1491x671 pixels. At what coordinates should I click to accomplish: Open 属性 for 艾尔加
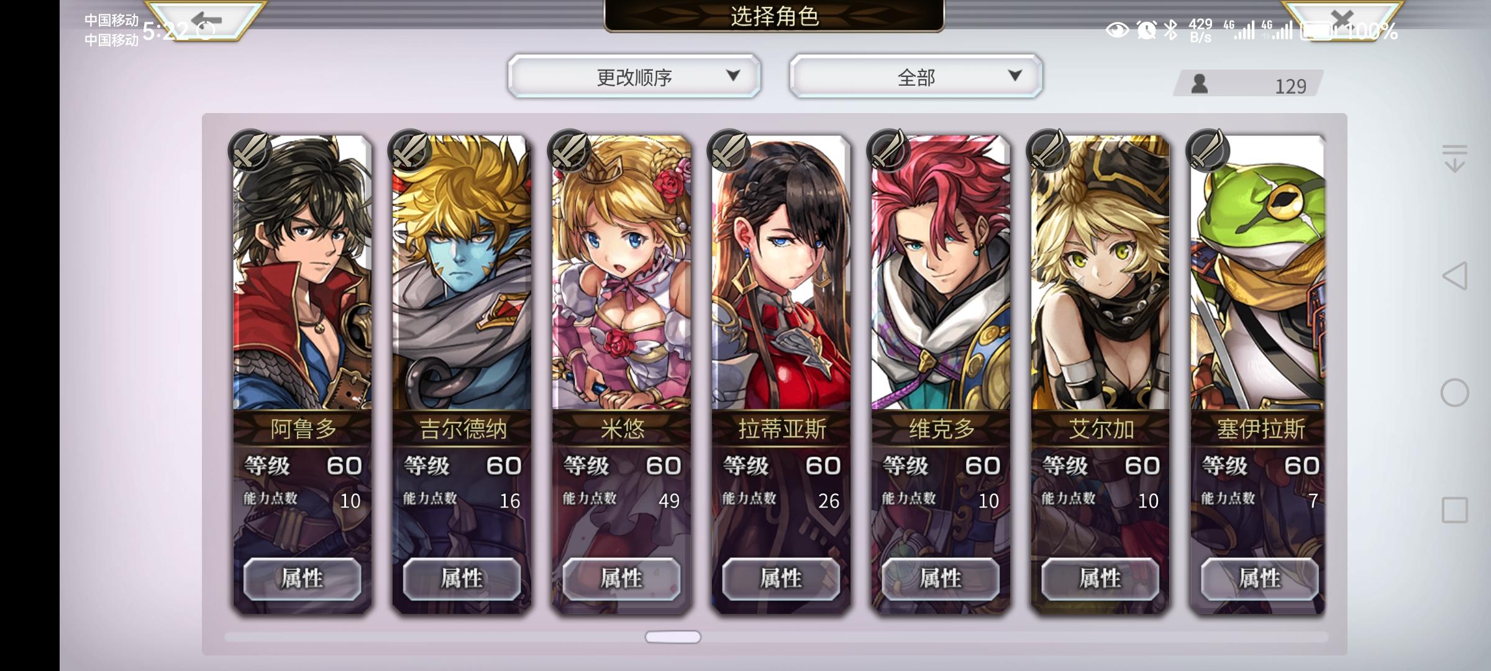pos(1100,578)
